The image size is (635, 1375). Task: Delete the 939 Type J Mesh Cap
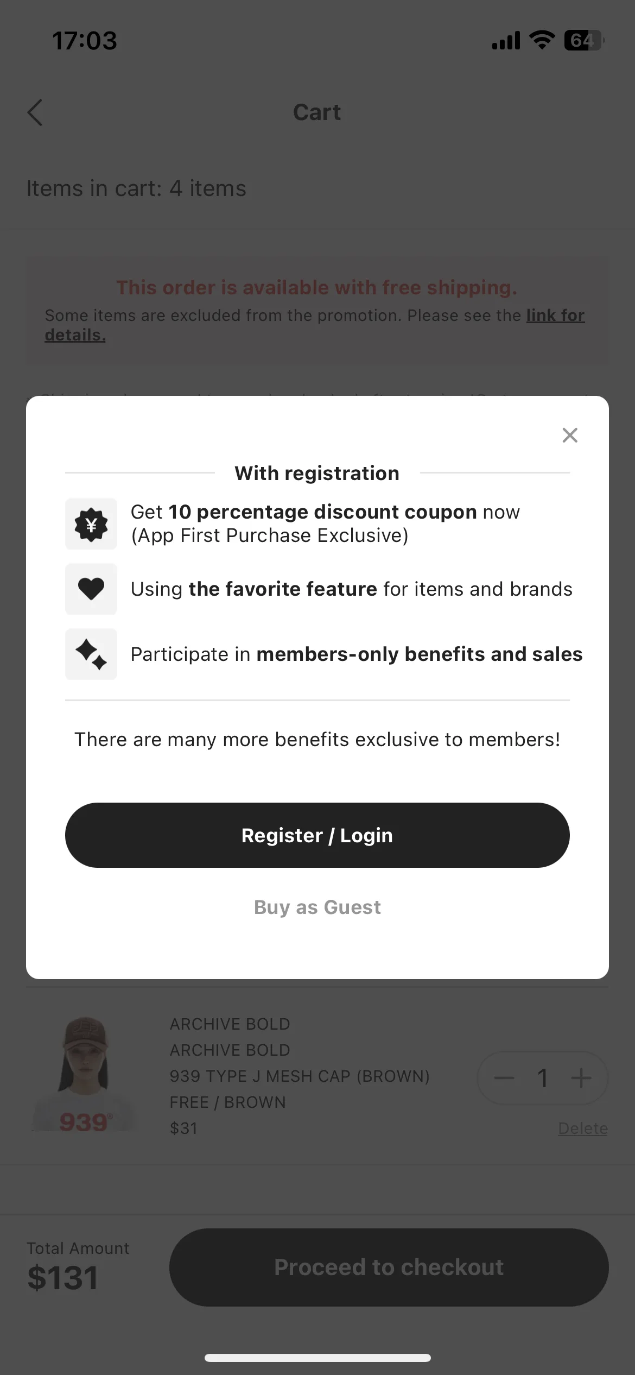tap(583, 1128)
